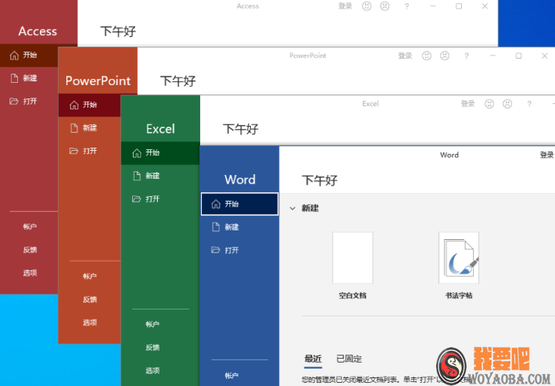The height and width of the screenshot is (386, 555).
Task: Click 登录 sign-in link in Access window
Action: click(345, 6)
